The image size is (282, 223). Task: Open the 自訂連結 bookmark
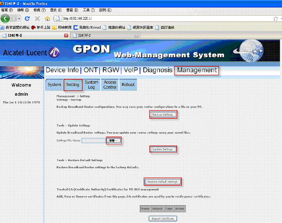(x=164, y=27)
